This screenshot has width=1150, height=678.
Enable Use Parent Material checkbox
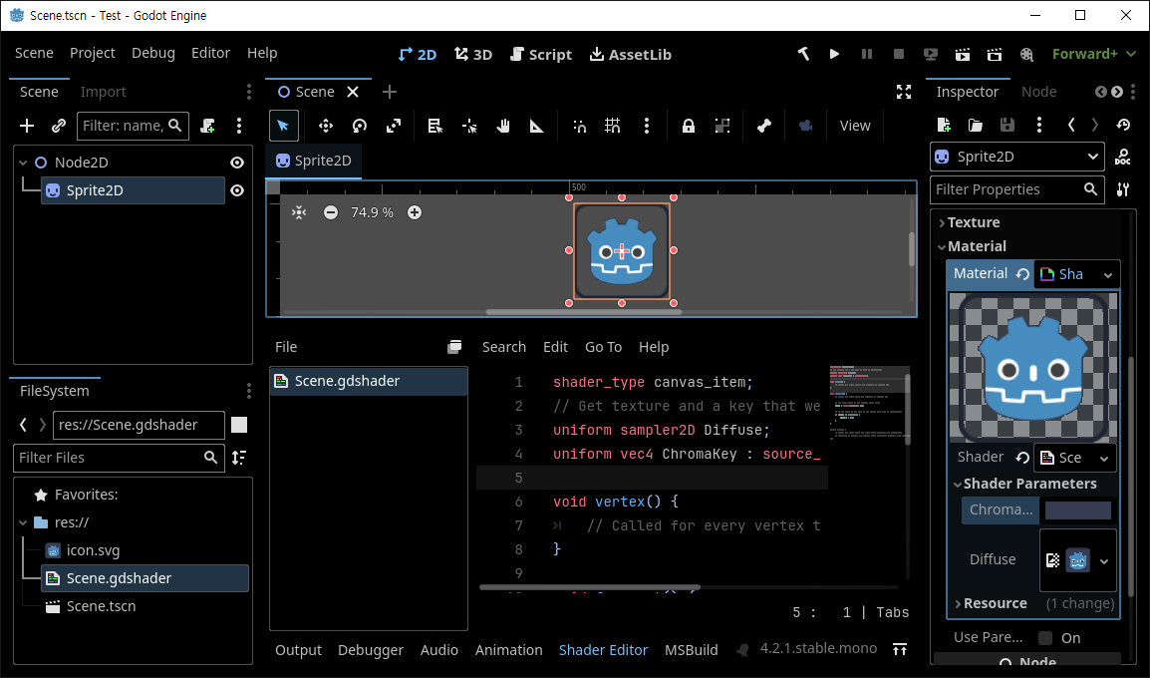click(1045, 638)
